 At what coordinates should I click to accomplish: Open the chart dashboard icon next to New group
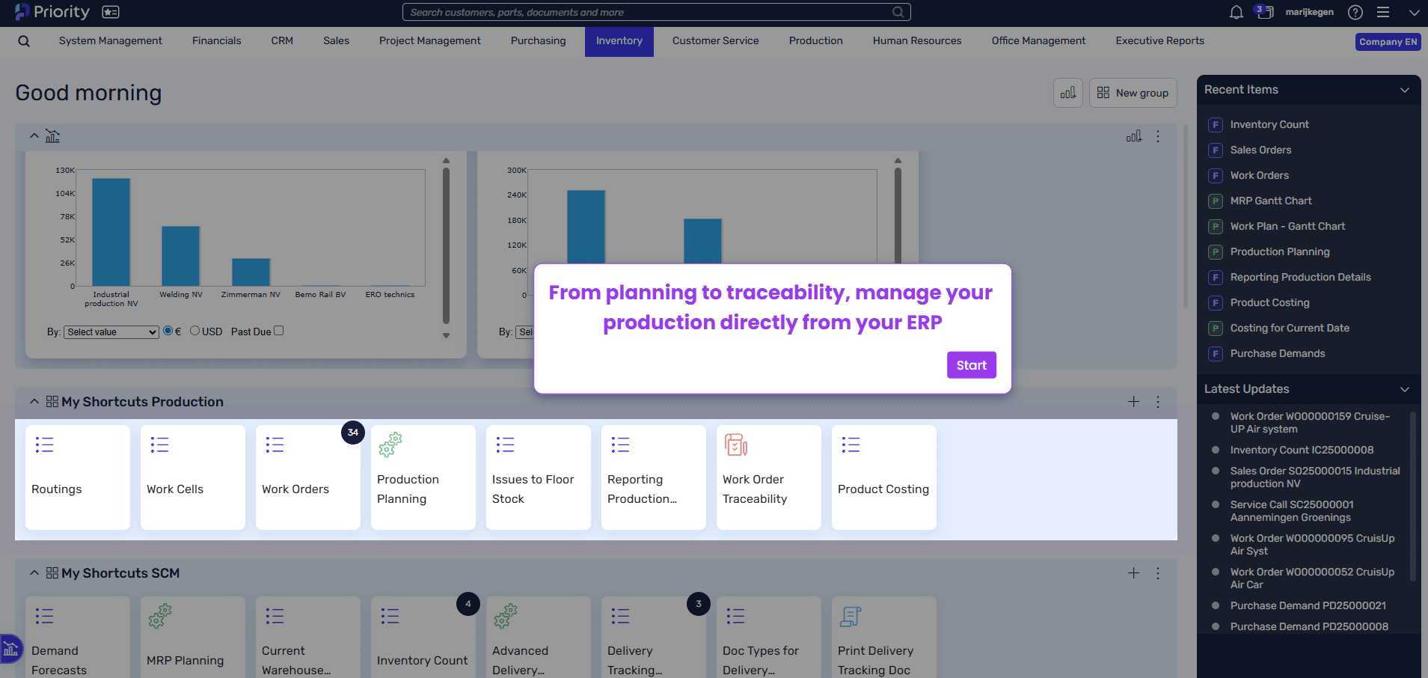pyautogui.click(x=1068, y=93)
